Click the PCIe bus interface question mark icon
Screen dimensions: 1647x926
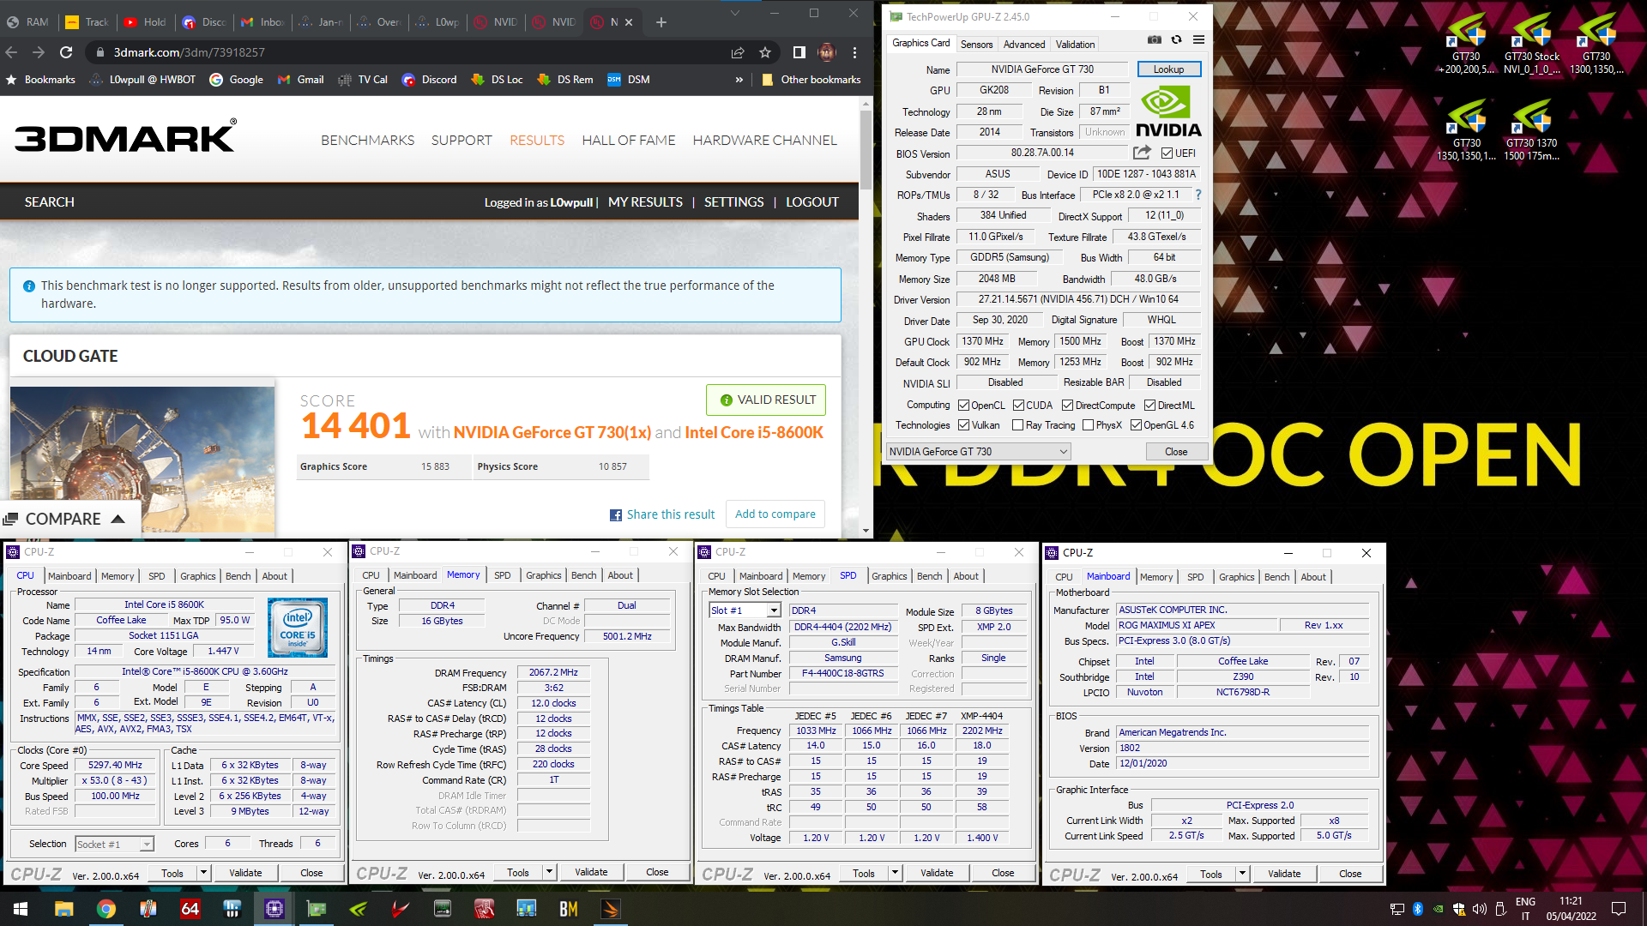tap(1198, 195)
